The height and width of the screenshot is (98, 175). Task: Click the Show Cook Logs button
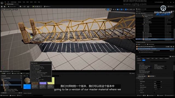tap(142, 76)
